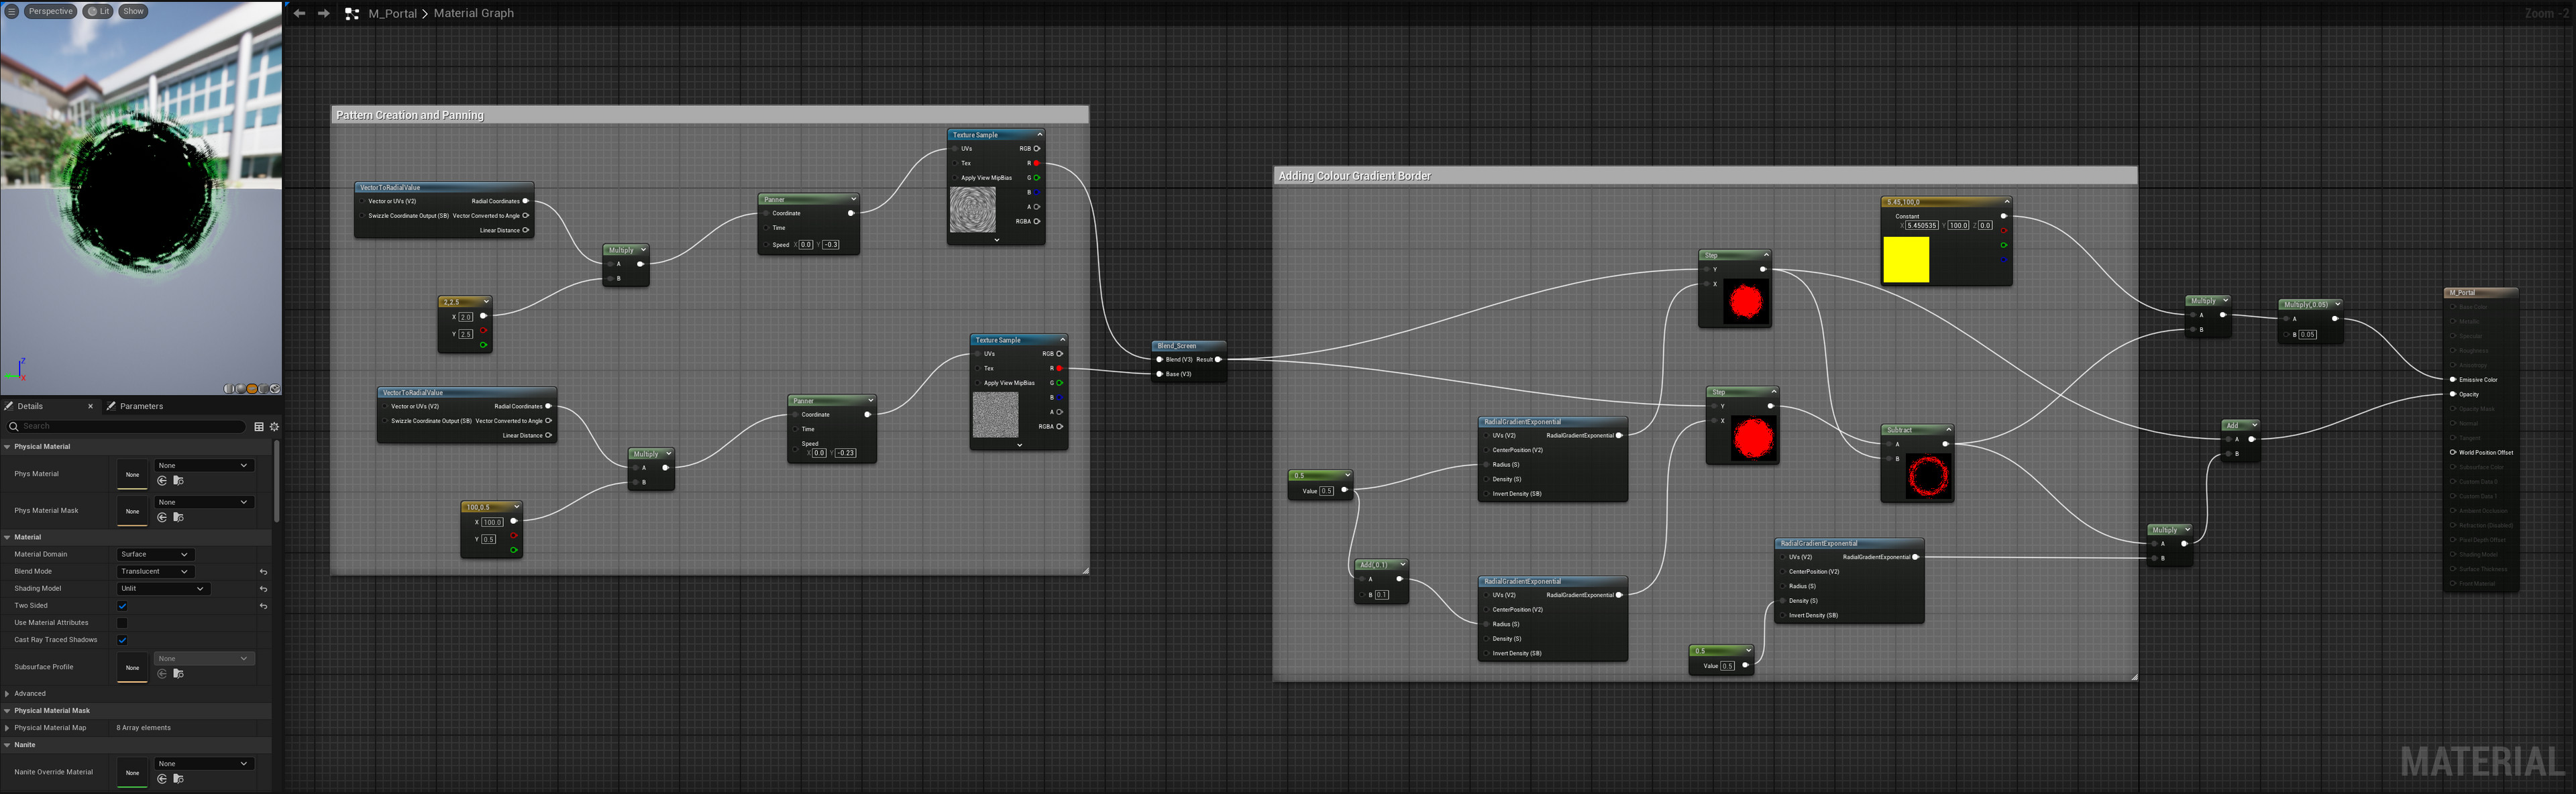Reset Two Sided to default value
The height and width of the screenshot is (794, 2576).
pyautogui.click(x=263, y=606)
